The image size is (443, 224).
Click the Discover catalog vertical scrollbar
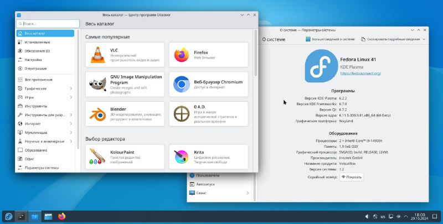pyautogui.click(x=256, y=53)
